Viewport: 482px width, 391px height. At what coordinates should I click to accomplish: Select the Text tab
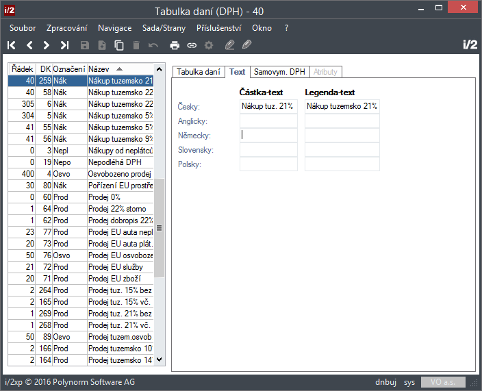(x=238, y=72)
